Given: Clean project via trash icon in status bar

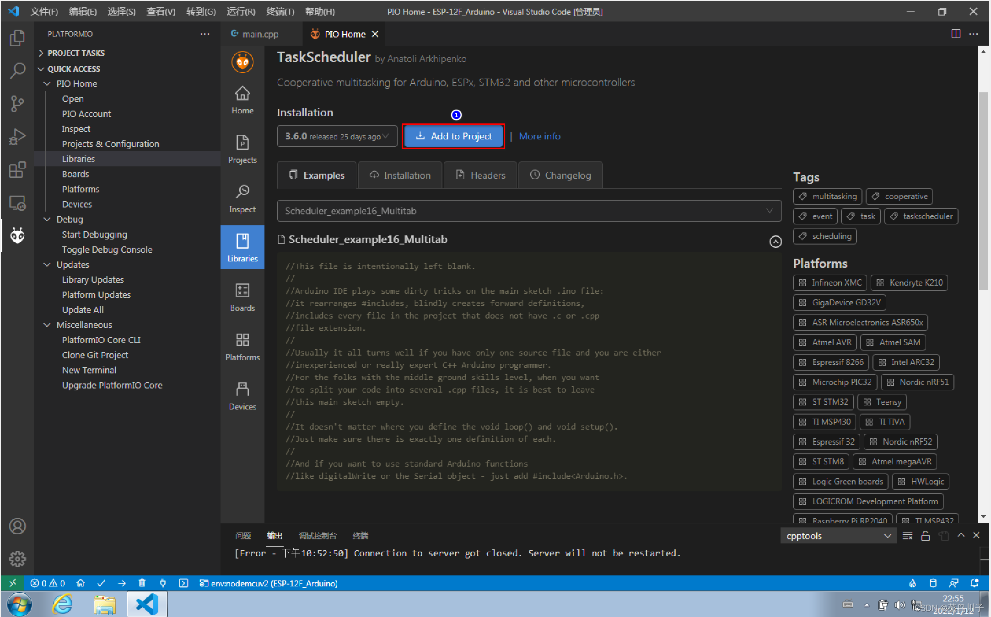Looking at the screenshot, I should [142, 583].
